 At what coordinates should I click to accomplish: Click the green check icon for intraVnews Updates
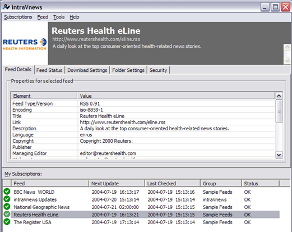click(7, 199)
